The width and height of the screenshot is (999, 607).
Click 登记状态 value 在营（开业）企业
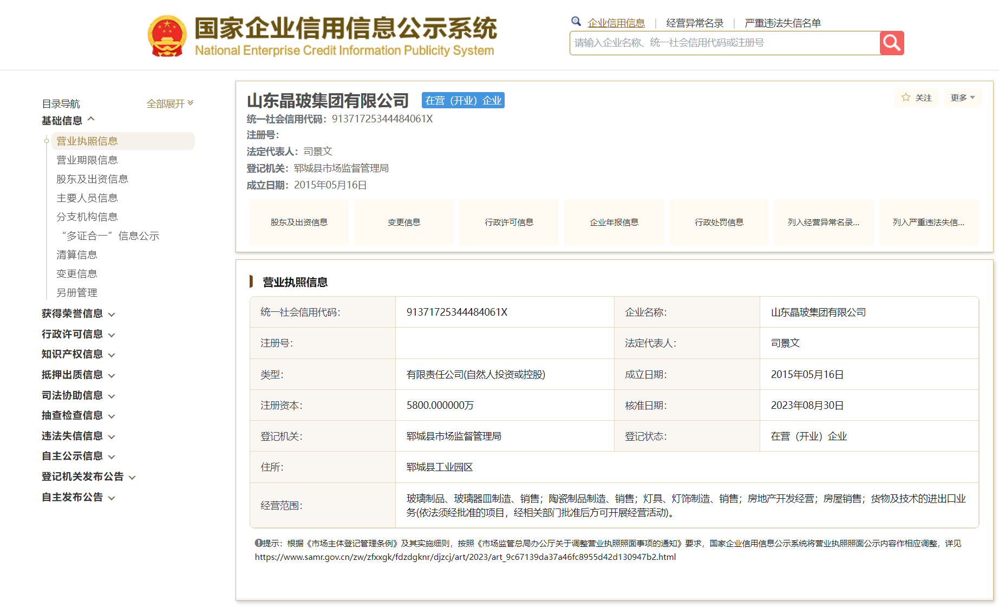click(x=809, y=436)
